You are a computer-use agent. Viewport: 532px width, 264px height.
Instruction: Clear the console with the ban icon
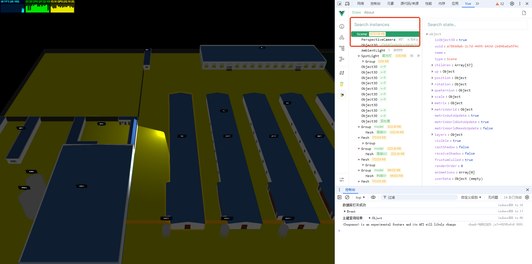point(347,197)
